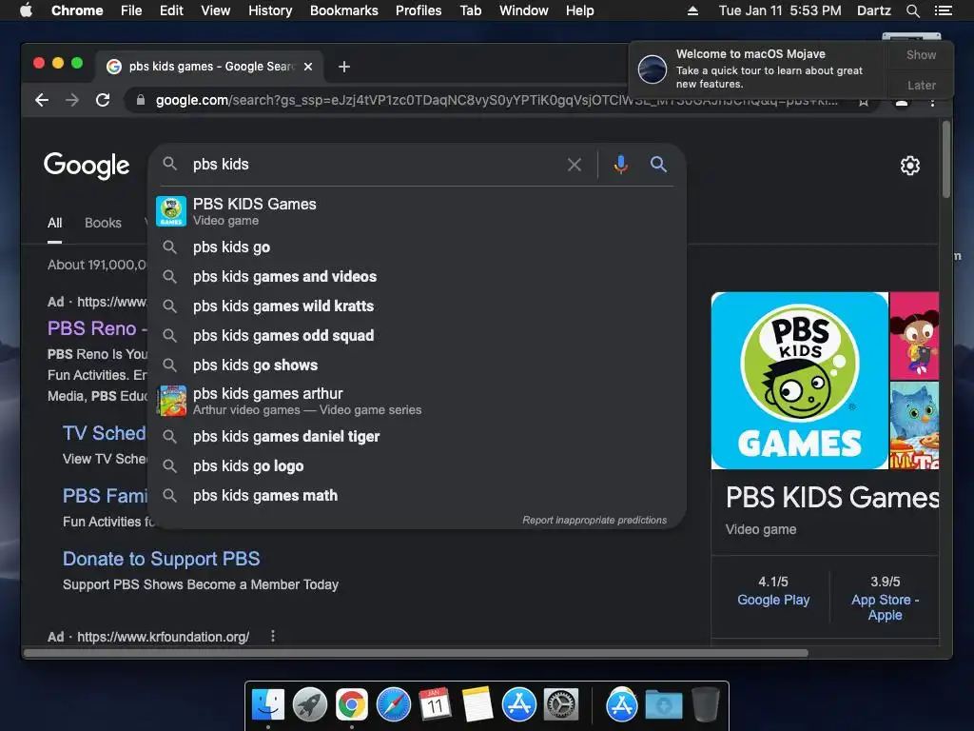The image size is (974, 731).
Task: Switch to the All results tab
Action: pyautogui.click(x=54, y=223)
